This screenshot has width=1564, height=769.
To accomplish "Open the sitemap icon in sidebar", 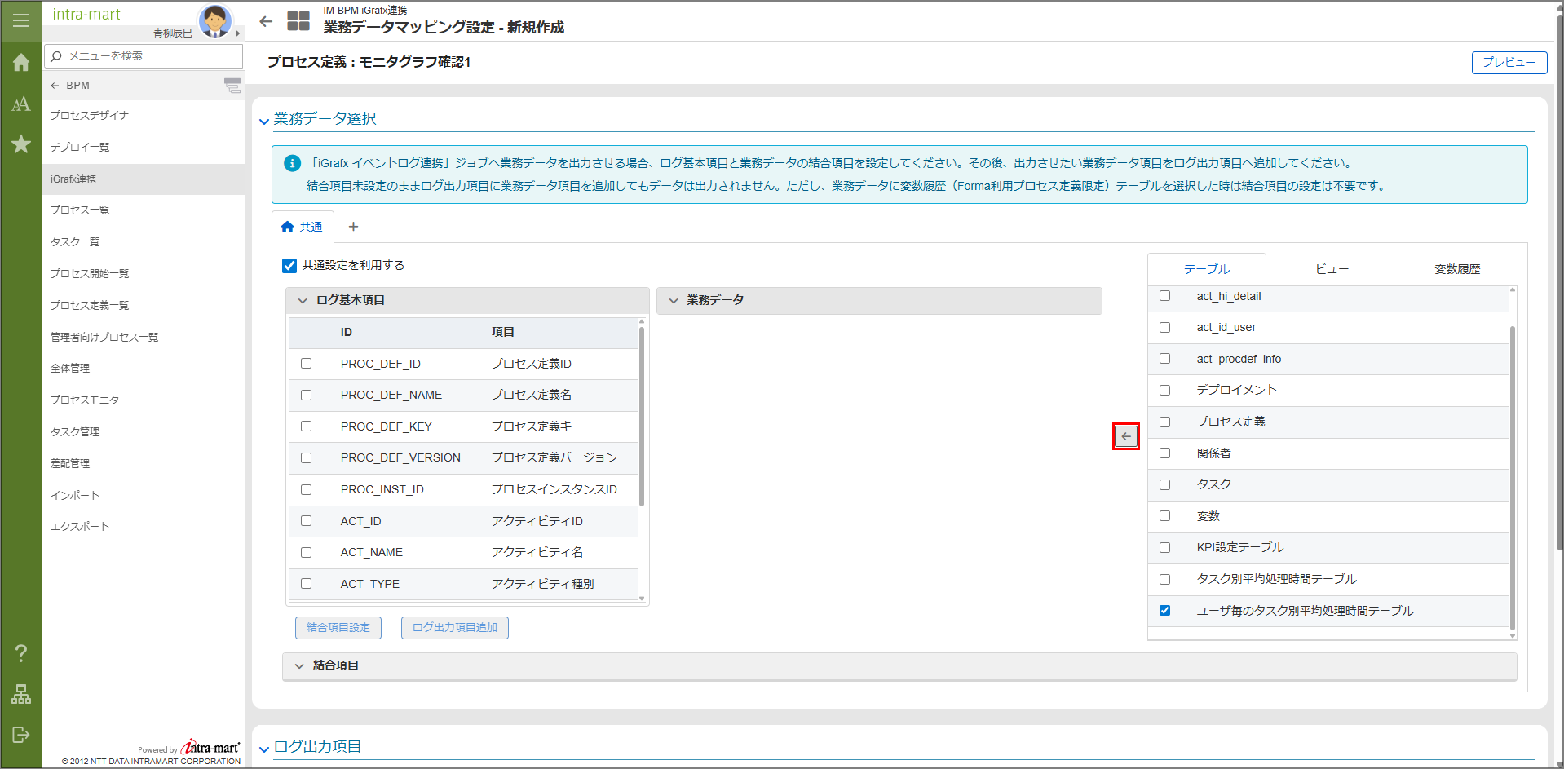I will (x=21, y=694).
